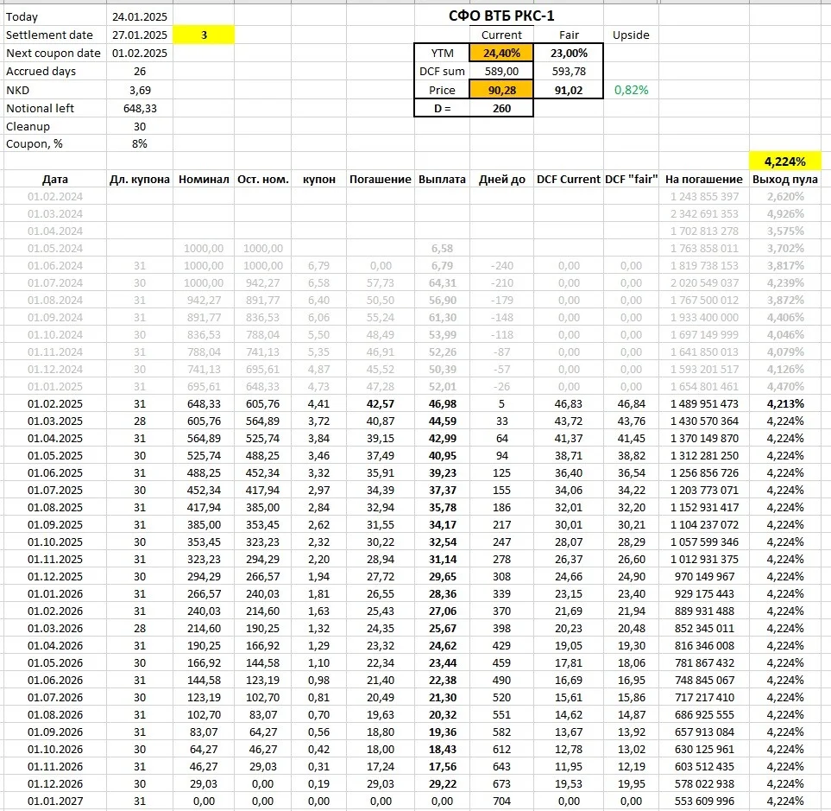831x811 pixels.
Task: Select На погашение value 1 430 570 364
Action: [x=704, y=421]
